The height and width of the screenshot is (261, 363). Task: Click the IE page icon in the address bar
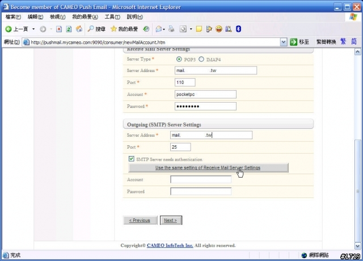[x=26, y=42]
